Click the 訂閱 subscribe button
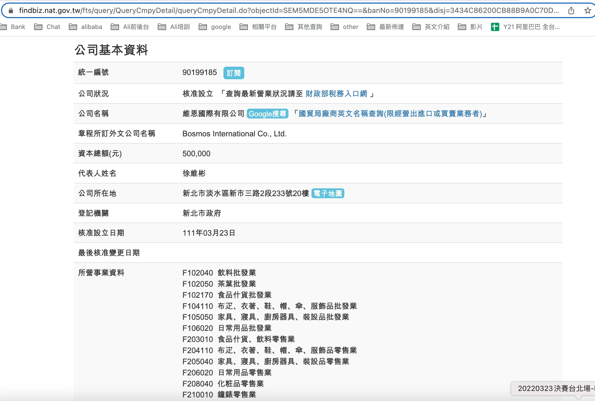The height and width of the screenshot is (401, 595). (x=234, y=73)
